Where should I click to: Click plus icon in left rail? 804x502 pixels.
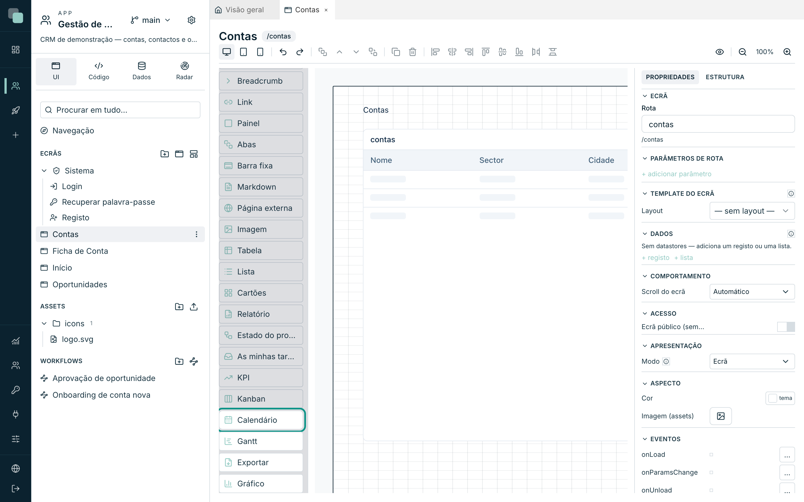[16, 135]
